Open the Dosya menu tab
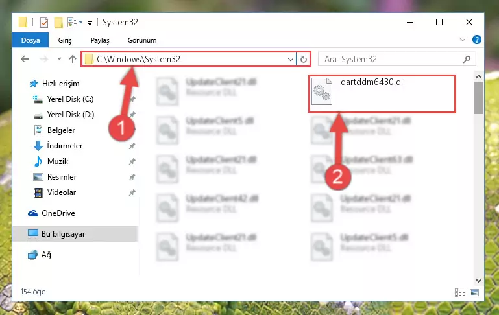 point(30,40)
